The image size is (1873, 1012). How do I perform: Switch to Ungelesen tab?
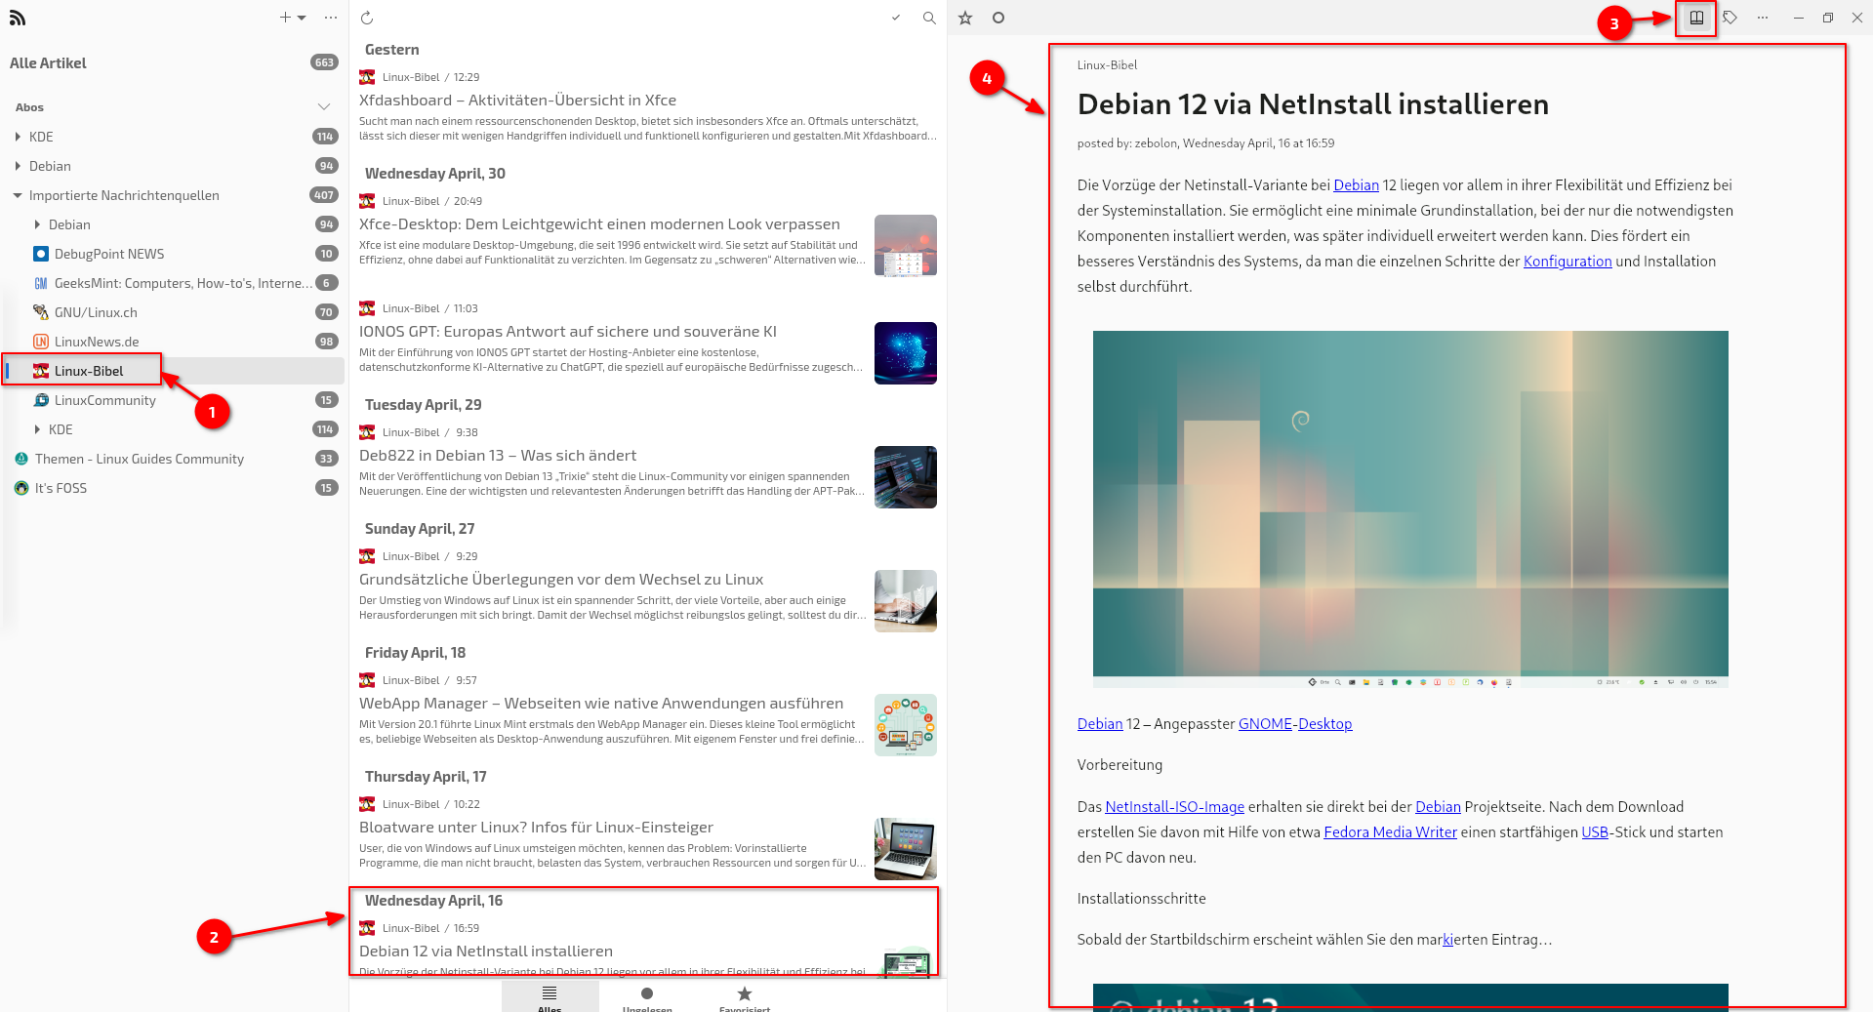point(647,997)
